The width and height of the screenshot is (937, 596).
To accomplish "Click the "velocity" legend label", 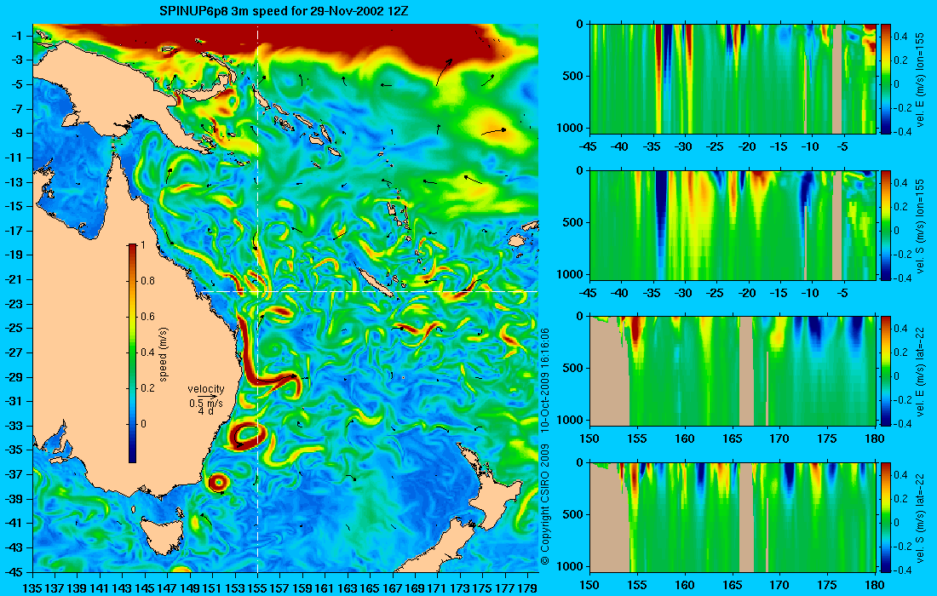I will click(x=206, y=389).
